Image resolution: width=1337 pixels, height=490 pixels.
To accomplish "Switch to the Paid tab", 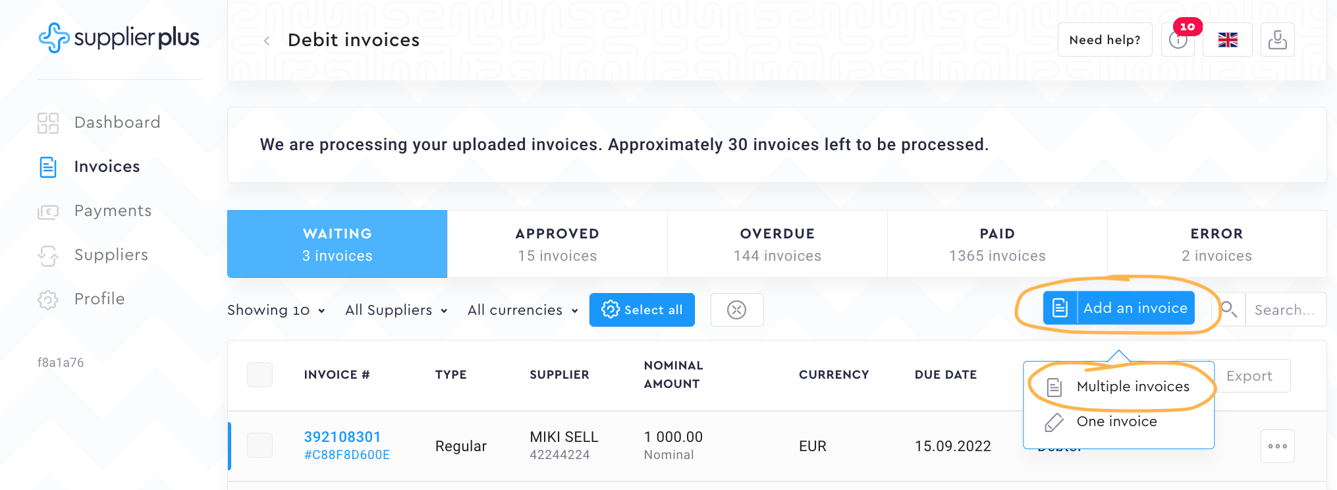I will [x=996, y=244].
